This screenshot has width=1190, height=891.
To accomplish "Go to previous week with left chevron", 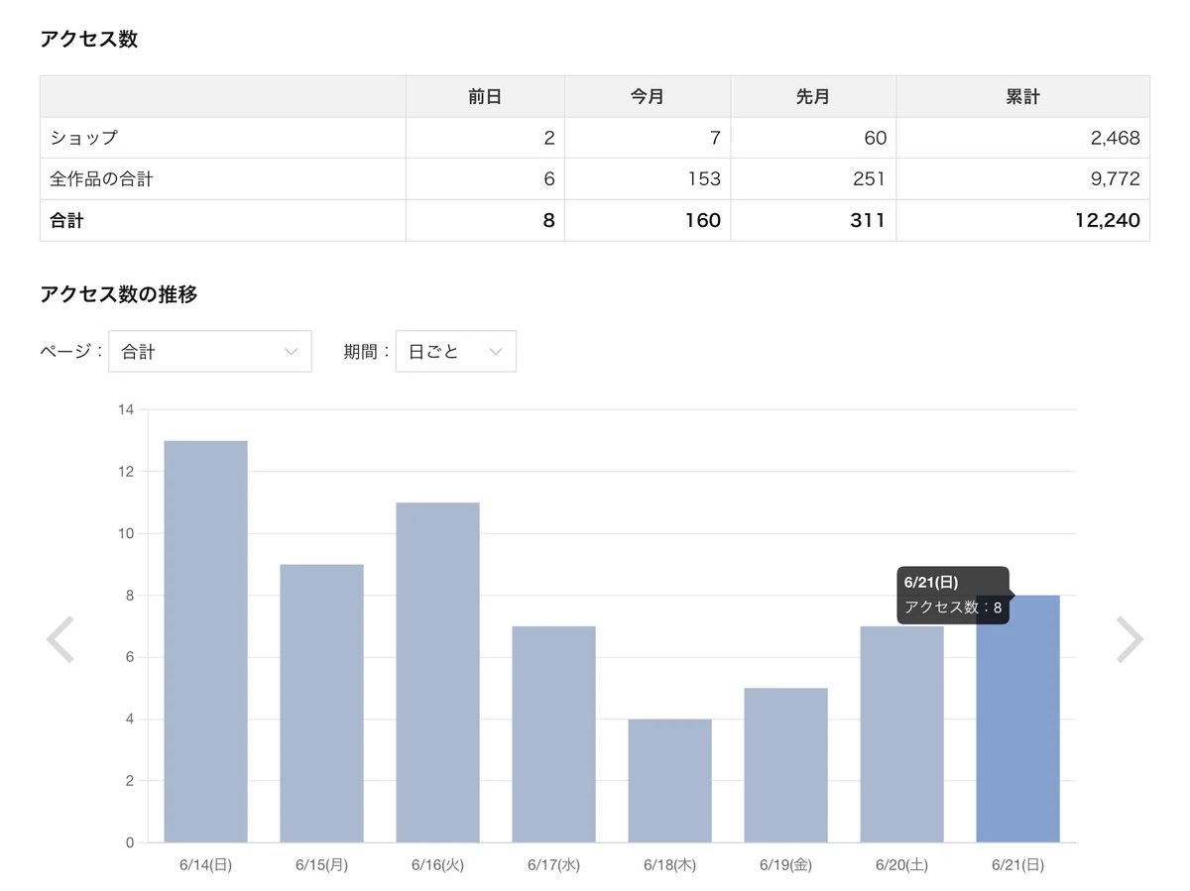I will (x=60, y=639).
